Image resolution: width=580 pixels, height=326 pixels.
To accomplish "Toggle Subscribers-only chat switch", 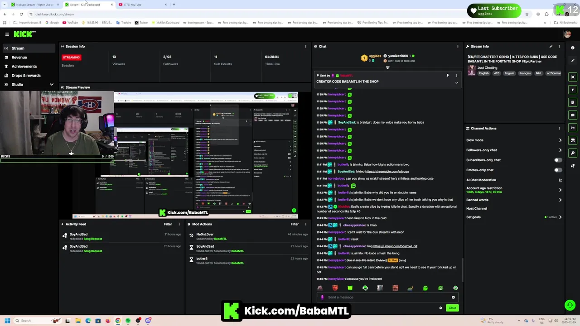I will click(x=558, y=160).
